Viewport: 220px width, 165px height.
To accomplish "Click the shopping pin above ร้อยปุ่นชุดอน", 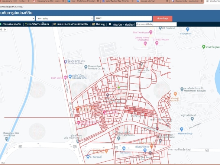I will click(x=188, y=29).
